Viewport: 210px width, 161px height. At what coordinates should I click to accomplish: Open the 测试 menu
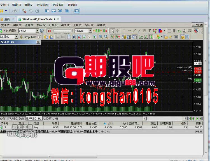tap(66, 25)
